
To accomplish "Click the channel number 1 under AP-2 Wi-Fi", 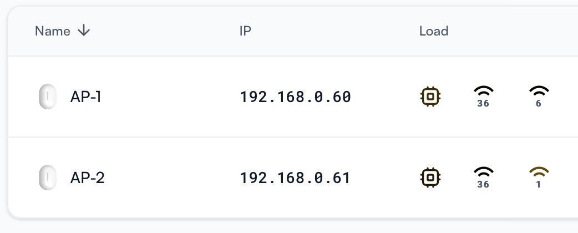I will 539,184.
